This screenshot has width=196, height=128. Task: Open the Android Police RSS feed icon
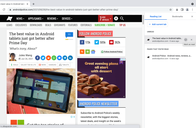(x=82, y=52)
